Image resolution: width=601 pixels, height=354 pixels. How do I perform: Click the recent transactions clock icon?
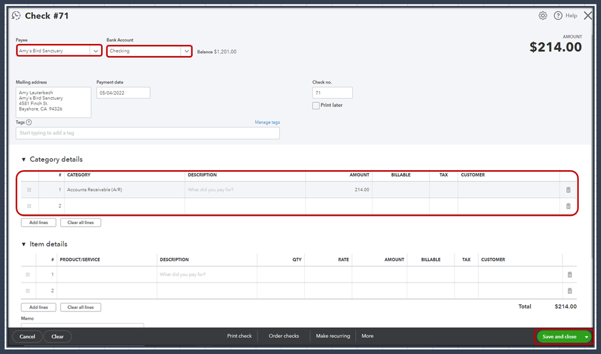16,16
